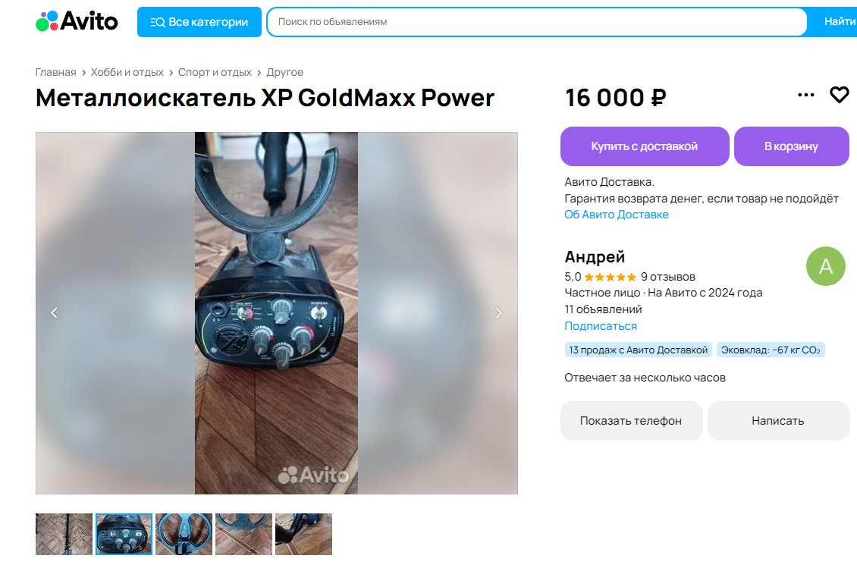Click the search field Поиск по объявлениям
The image size is (857, 568).
(x=536, y=22)
